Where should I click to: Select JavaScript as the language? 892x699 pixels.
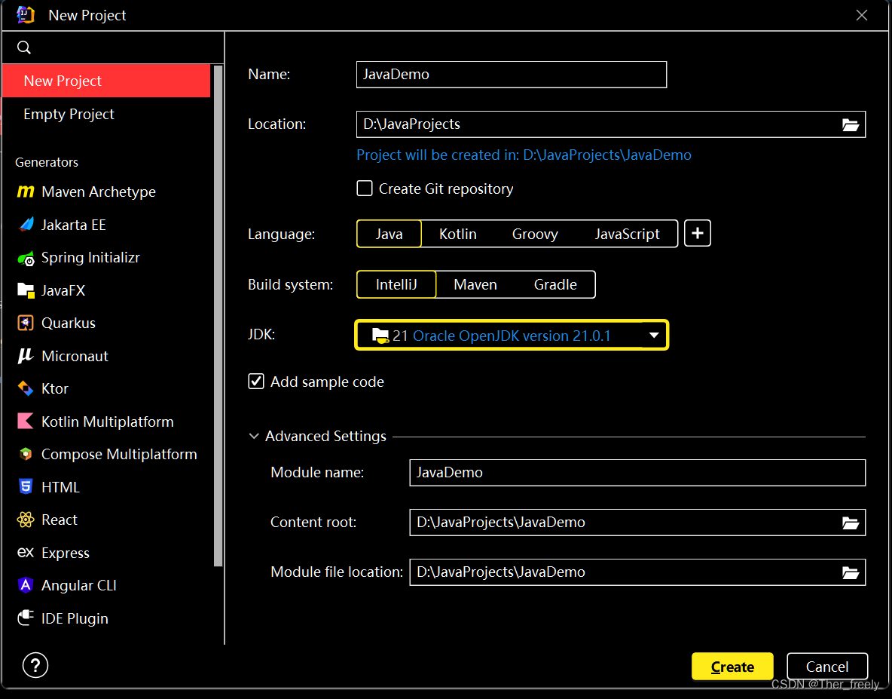627,234
